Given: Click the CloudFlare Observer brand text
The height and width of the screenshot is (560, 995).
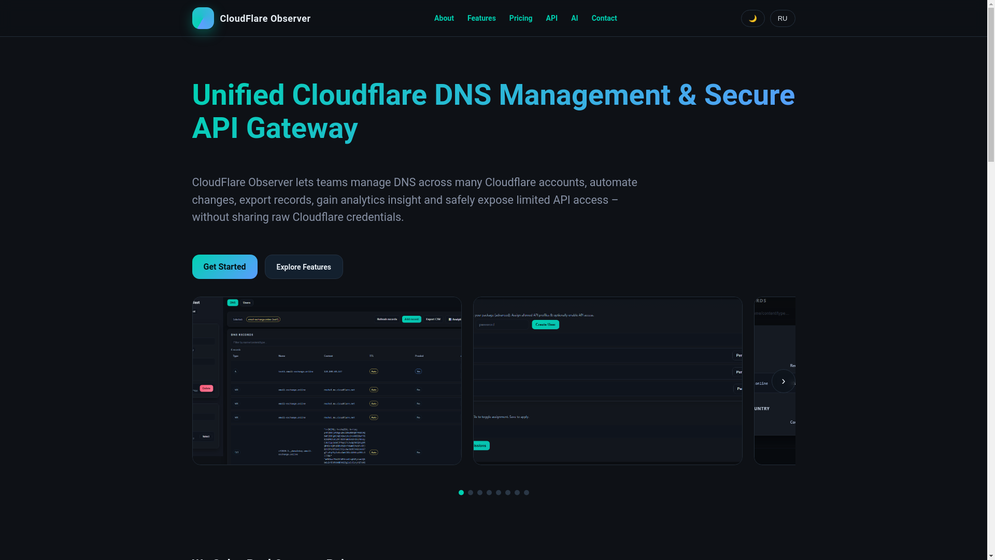Looking at the screenshot, I should pos(265,19).
